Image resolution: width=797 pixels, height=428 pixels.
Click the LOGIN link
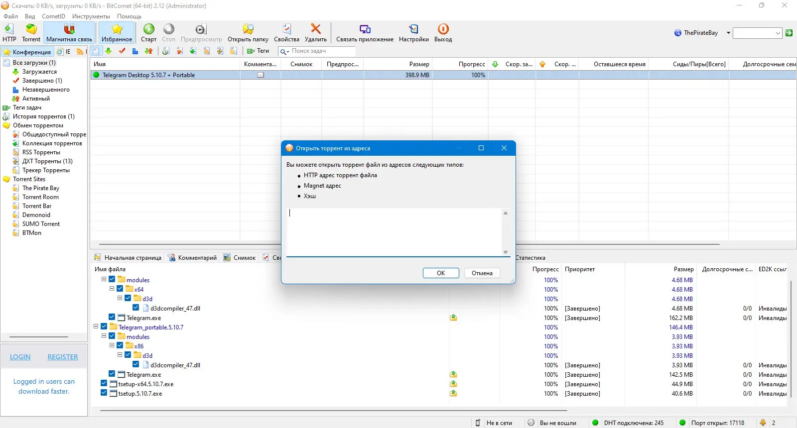[20, 357]
